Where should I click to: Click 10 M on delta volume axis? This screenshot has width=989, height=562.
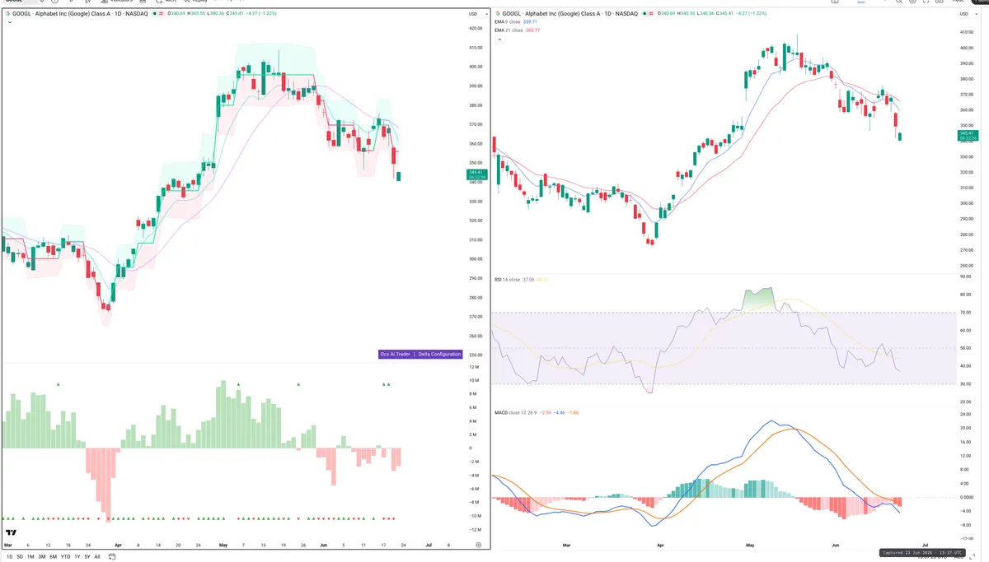pos(474,381)
